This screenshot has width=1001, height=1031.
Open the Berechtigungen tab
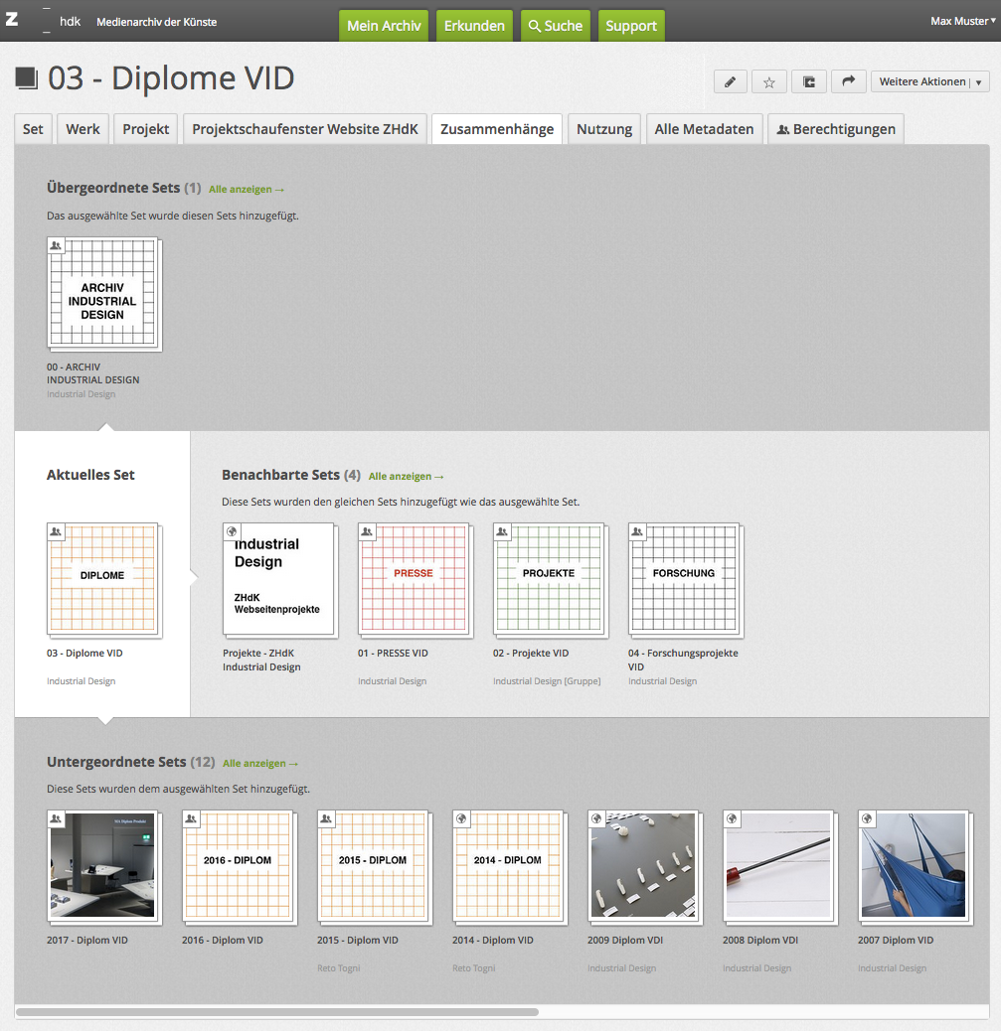coord(835,129)
